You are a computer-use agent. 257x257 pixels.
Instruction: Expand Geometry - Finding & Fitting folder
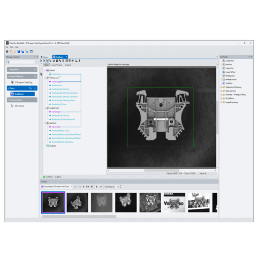(x=221, y=95)
